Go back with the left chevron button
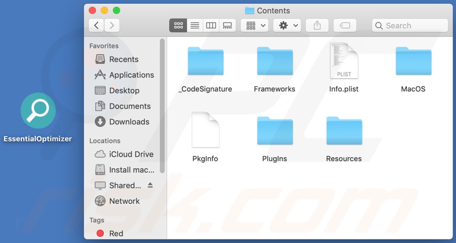 point(96,25)
